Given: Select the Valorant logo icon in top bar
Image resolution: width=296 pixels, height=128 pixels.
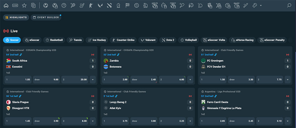Looking at the screenshot, I should (100, 5).
